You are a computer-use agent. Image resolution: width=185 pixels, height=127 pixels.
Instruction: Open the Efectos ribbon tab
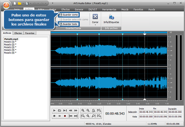[x=66, y=10]
